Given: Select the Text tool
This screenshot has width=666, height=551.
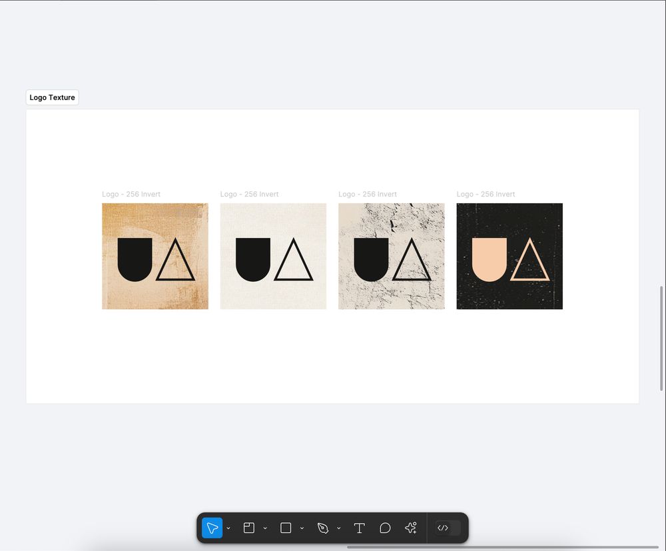Looking at the screenshot, I should pos(360,528).
